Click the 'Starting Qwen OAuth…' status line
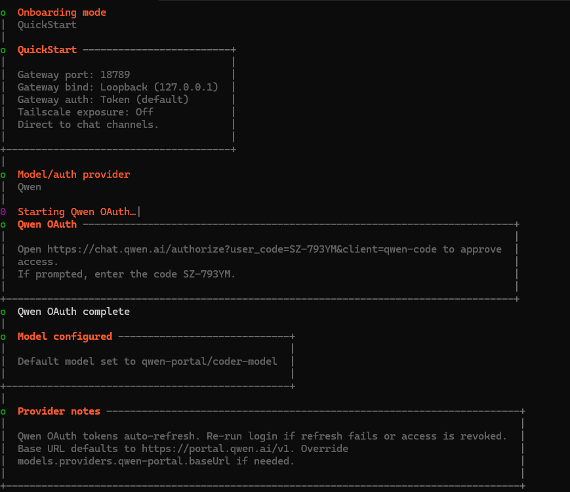 click(77, 212)
